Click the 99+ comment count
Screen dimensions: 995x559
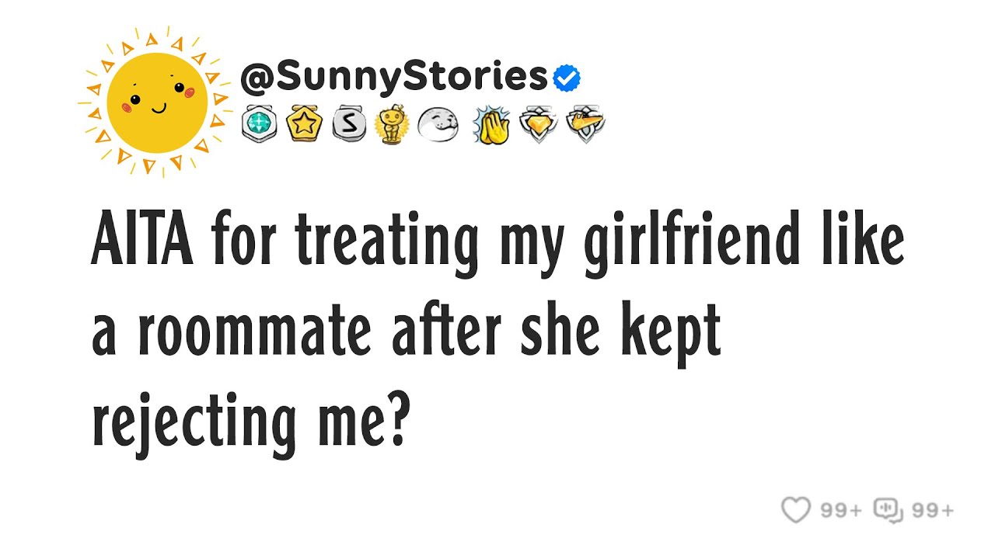pyautogui.click(x=932, y=510)
